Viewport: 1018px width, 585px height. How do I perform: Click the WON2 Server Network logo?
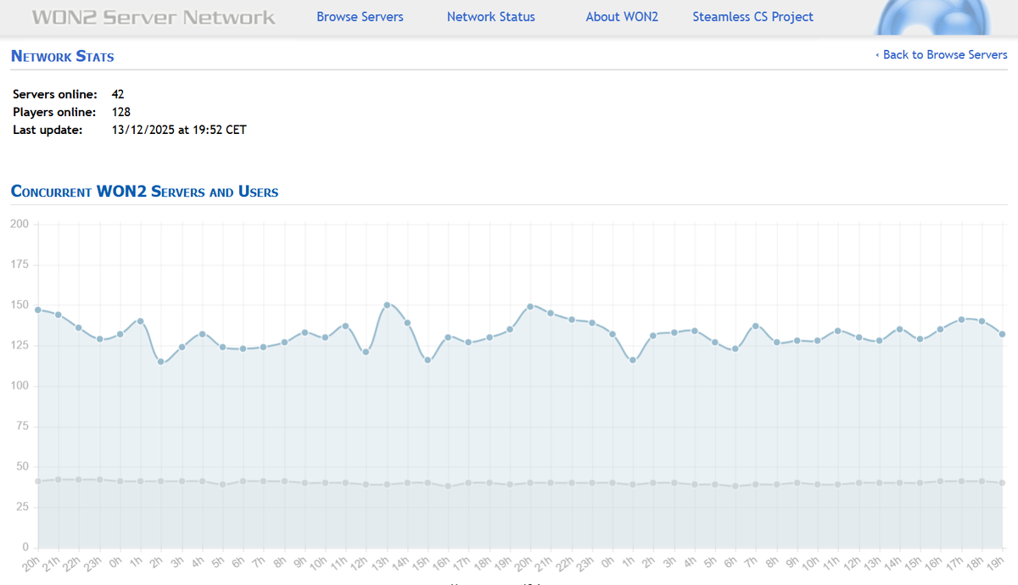click(154, 16)
